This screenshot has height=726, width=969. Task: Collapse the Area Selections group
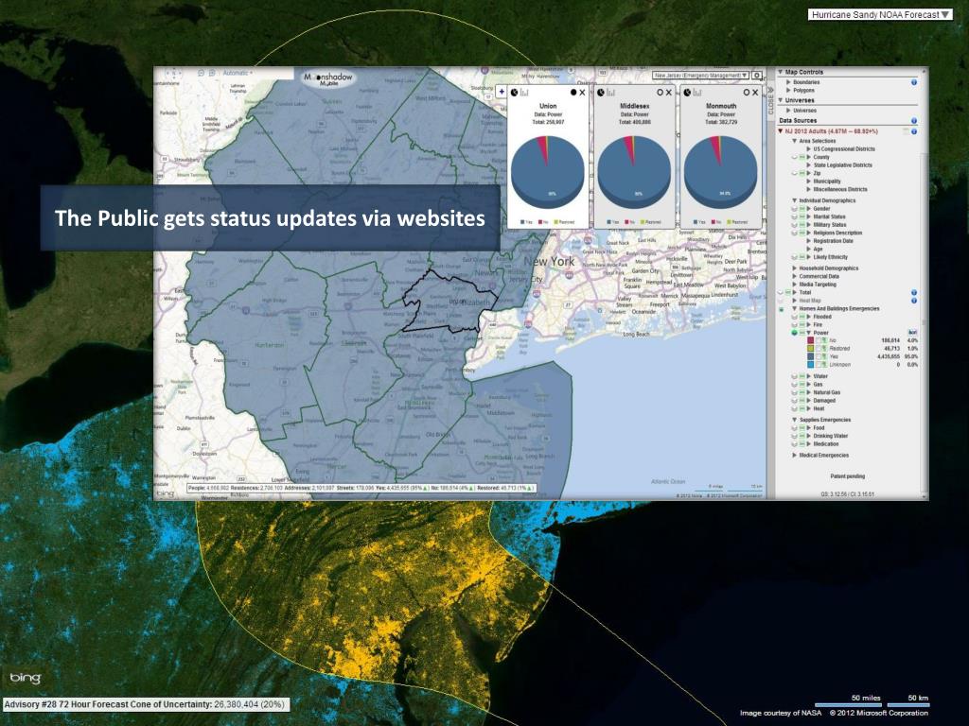795,142
